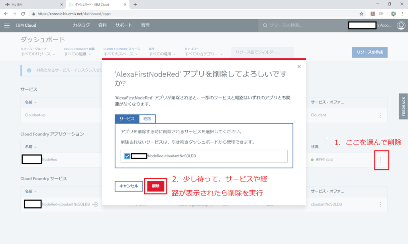Switch to the サービス tab in dialog
The image size is (408, 244).
[127, 119]
